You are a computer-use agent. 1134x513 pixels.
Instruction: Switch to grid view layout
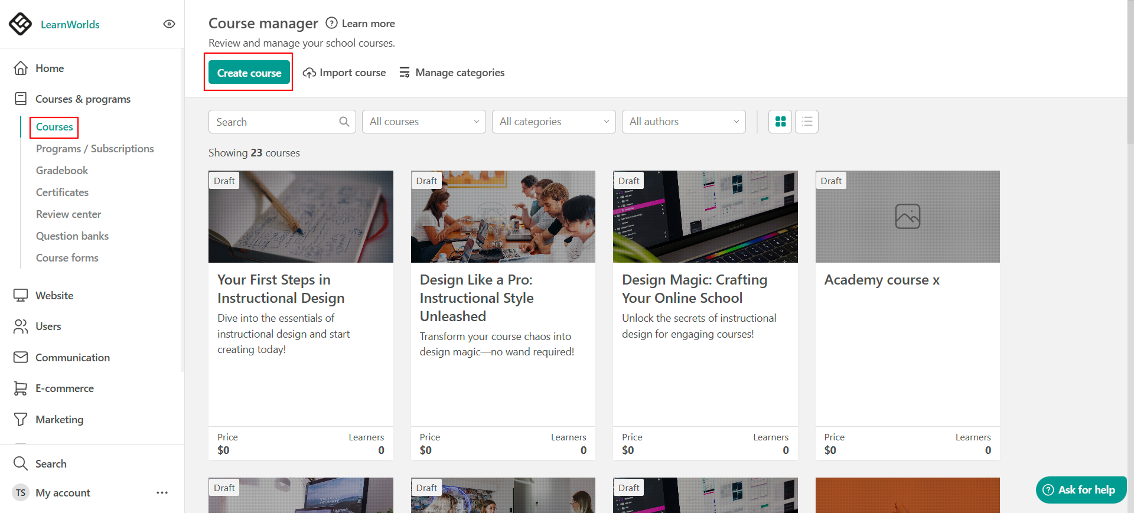coord(780,122)
